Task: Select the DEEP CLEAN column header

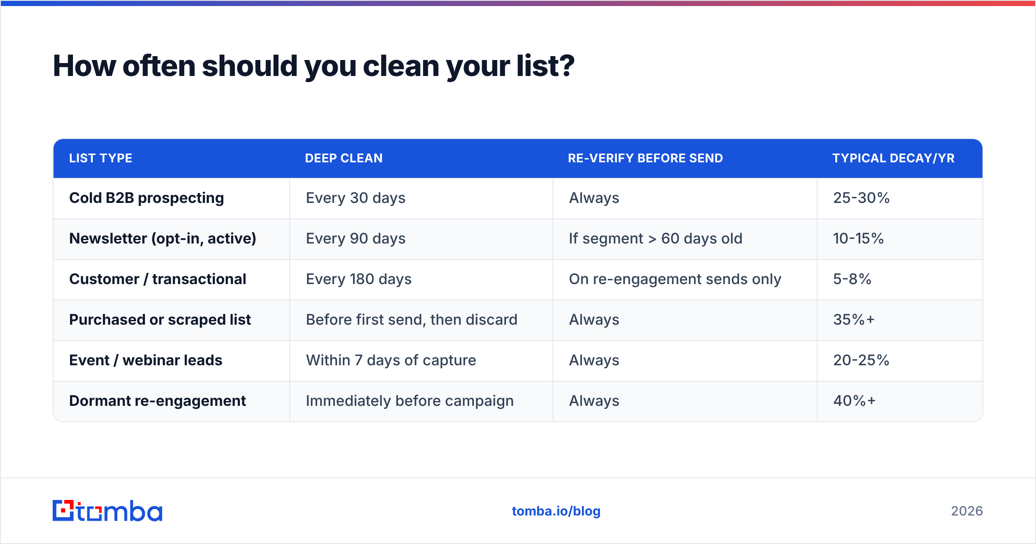Action: [344, 158]
